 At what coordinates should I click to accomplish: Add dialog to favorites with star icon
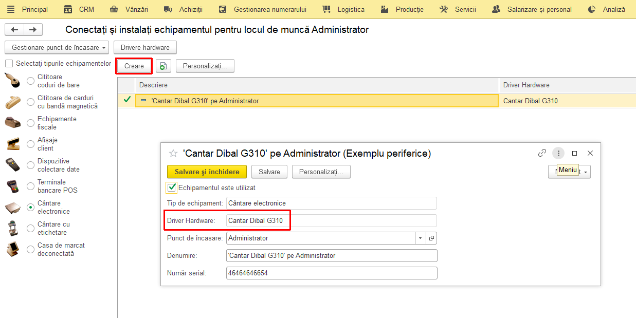(173, 153)
